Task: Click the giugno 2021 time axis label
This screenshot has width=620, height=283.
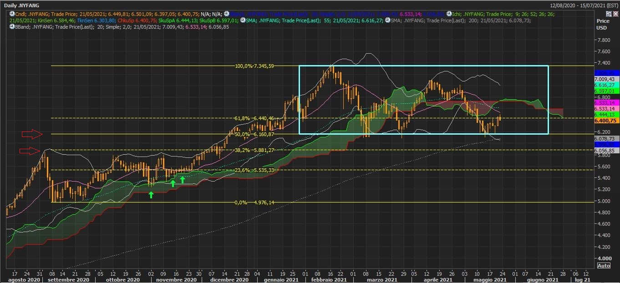Action: pos(543,280)
